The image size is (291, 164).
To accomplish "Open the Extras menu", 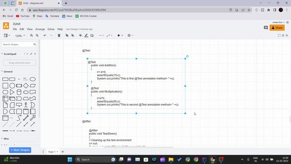I will point(51,29).
